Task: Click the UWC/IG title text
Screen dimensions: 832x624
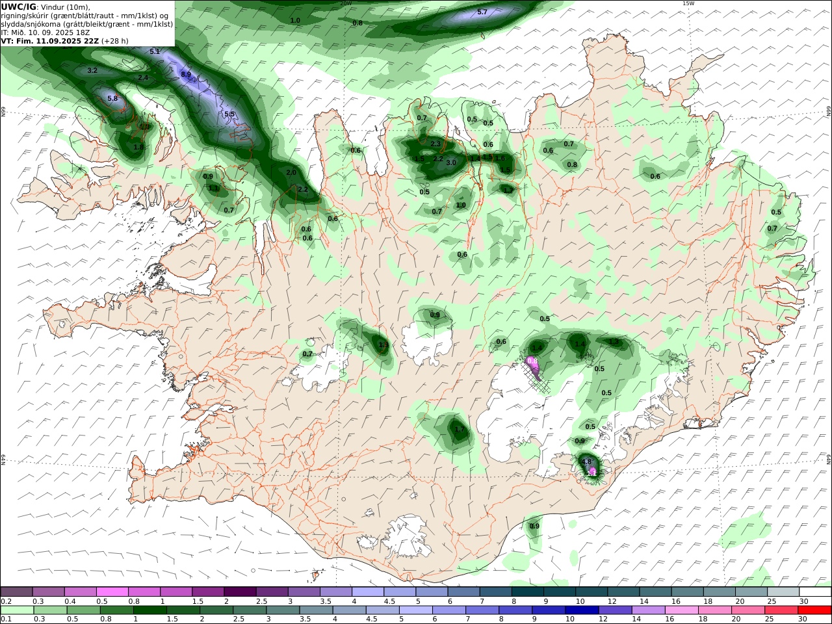Action: coord(19,7)
